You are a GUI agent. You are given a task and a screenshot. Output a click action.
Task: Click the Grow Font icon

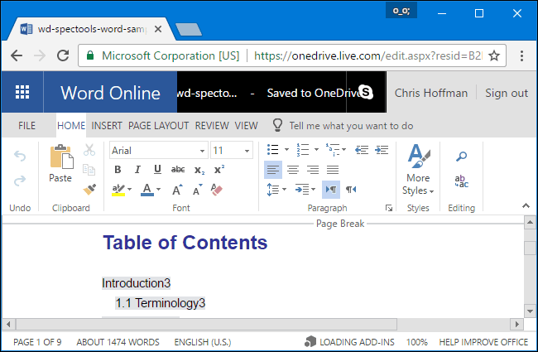[176, 190]
